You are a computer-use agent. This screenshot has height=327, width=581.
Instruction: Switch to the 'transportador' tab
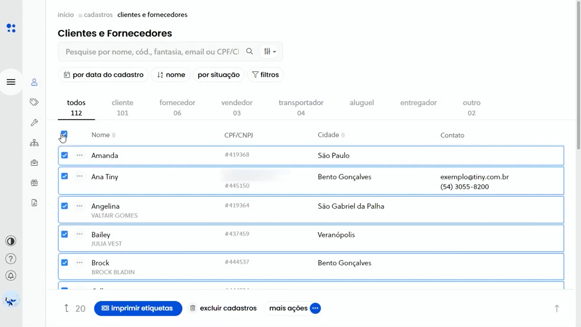(x=301, y=108)
